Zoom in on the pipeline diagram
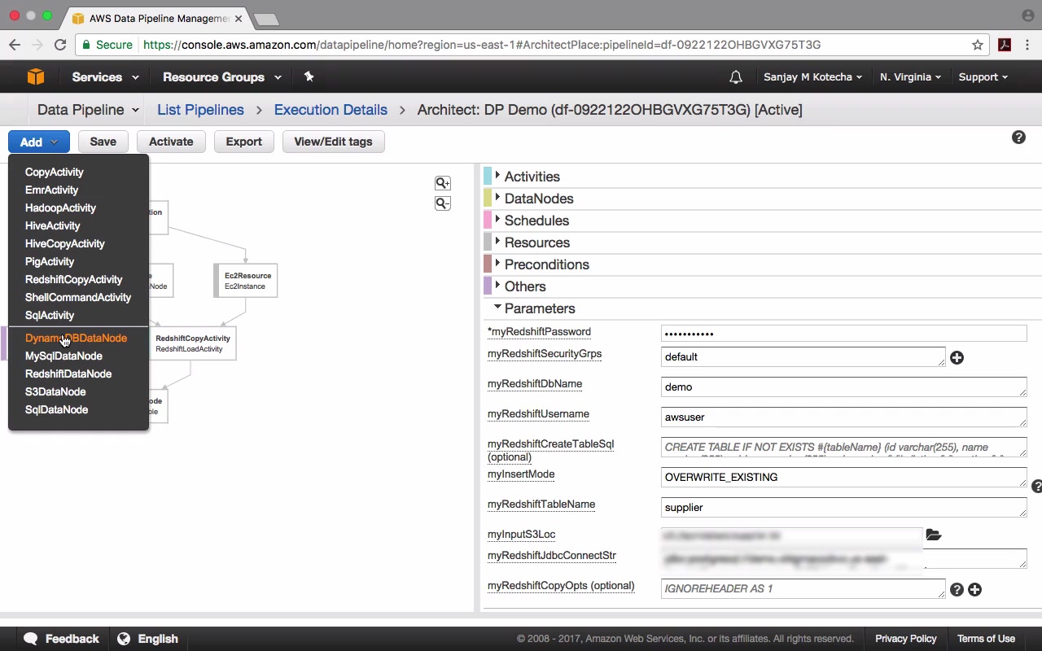This screenshot has width=1042, height=651. click(x=443, y=183)
